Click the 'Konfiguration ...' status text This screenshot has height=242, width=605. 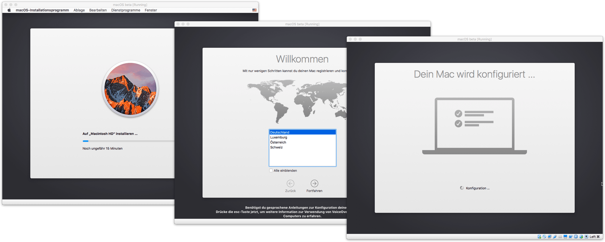pyautogui.click(x=478, y=188)
